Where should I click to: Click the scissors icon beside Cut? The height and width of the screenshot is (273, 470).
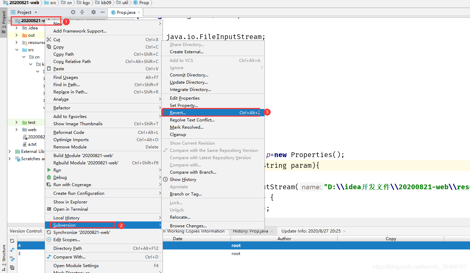coord(49,39)
